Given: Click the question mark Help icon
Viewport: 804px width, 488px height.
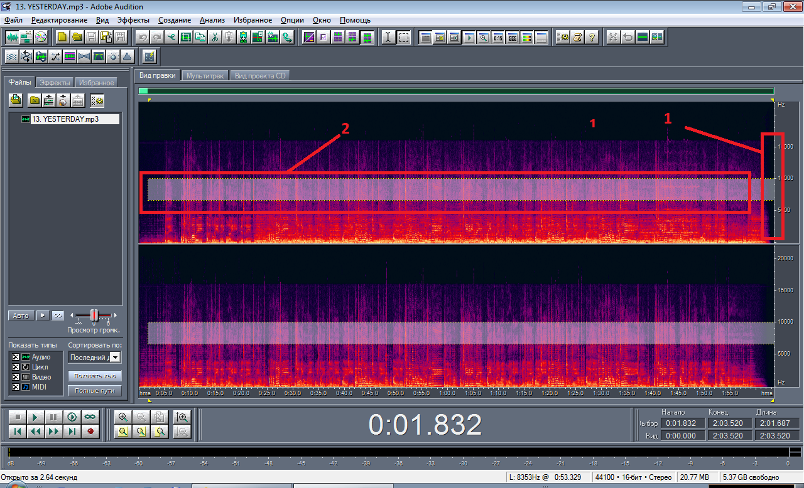Looking at the screenshot, I should point(591,37).
